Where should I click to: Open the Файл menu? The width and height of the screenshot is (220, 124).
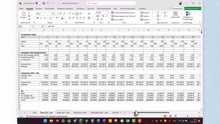tap(21, 9)
